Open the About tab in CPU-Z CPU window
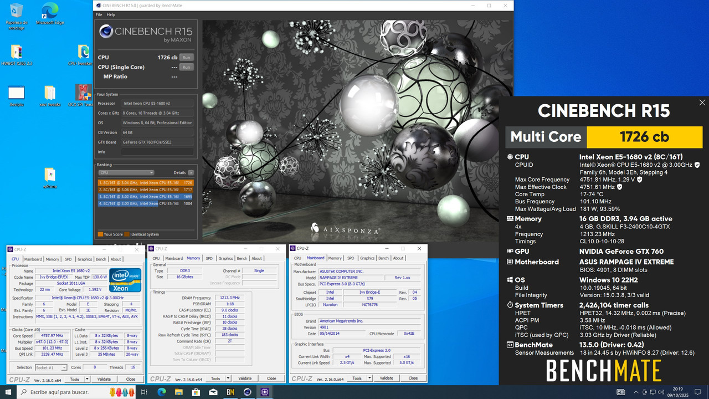 point(116,259)
